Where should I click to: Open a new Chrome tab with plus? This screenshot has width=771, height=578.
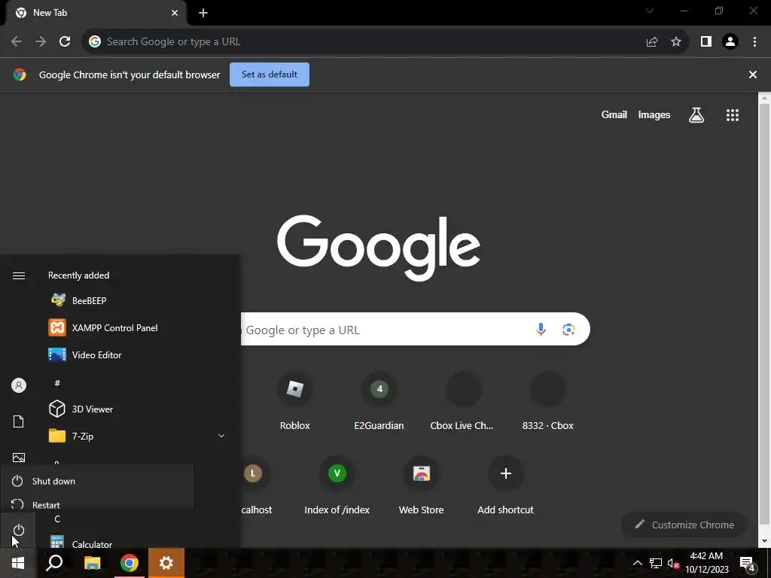(203, 13)
